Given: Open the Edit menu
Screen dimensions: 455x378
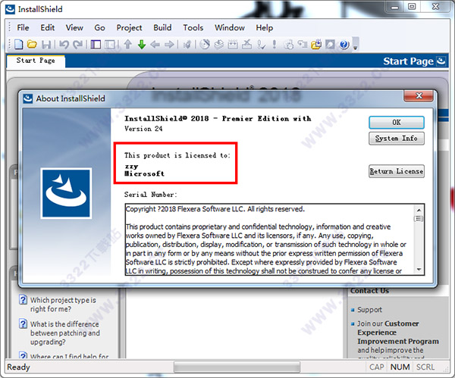Looking at the screenshot, I should (48, 27).
